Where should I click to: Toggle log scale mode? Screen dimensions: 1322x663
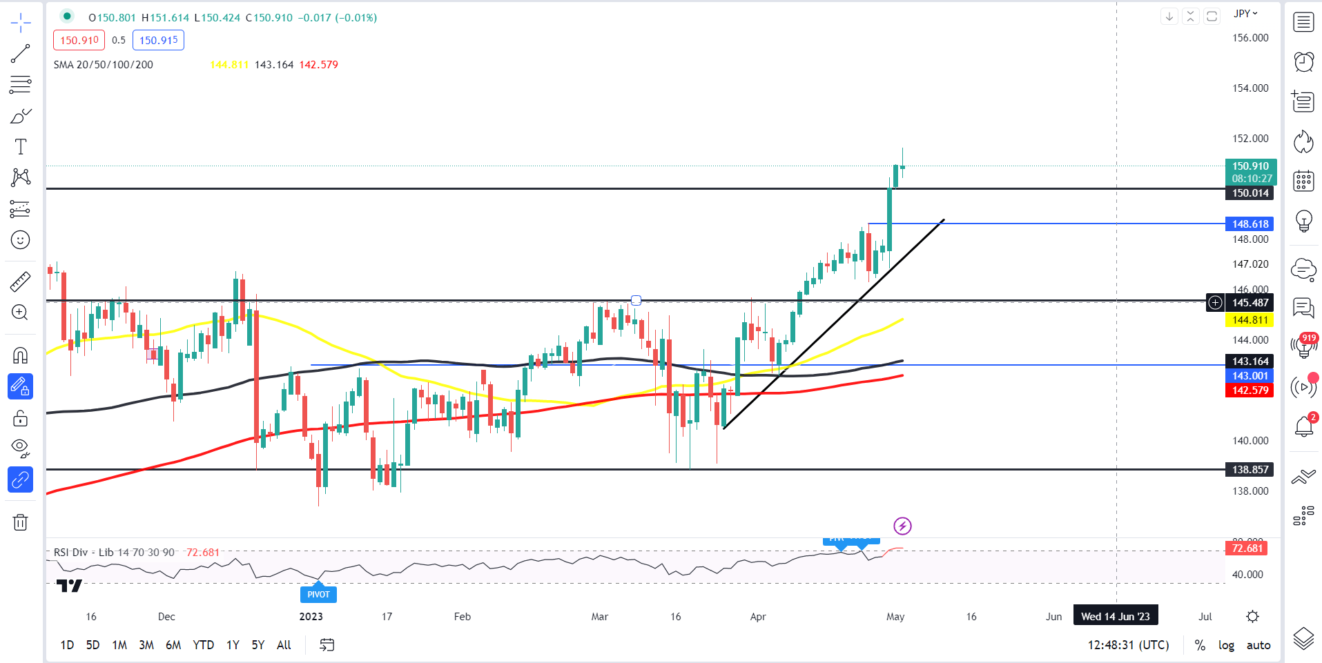point(1226,645)
